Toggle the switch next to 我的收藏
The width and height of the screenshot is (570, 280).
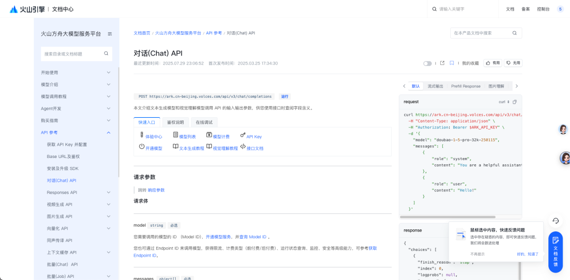click(x=427, y=63)
